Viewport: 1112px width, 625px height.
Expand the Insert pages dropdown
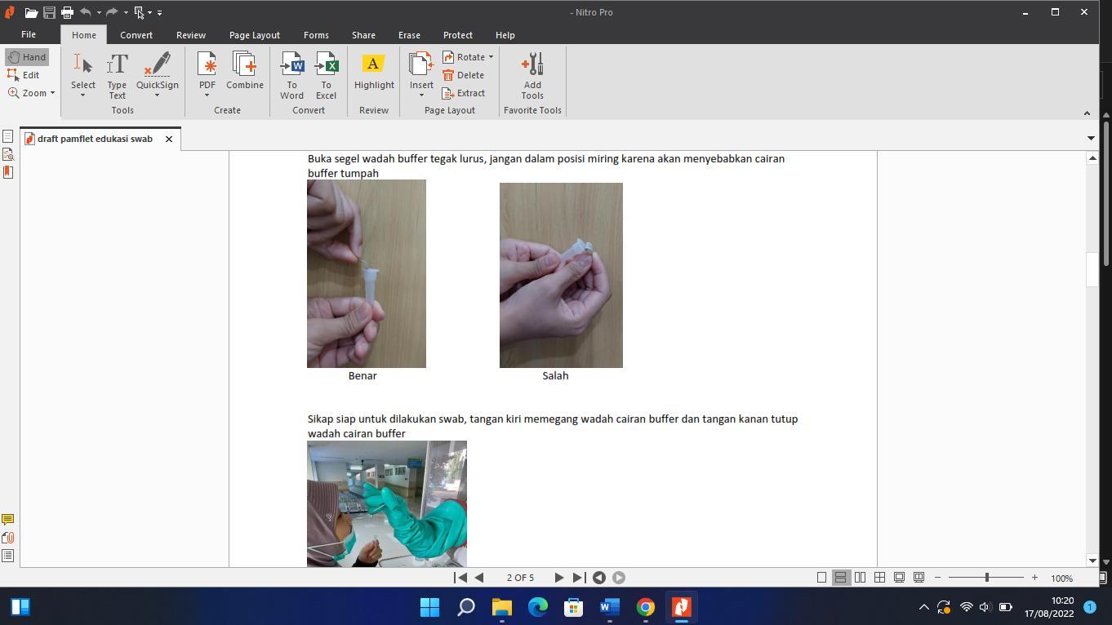coord(421,95)
